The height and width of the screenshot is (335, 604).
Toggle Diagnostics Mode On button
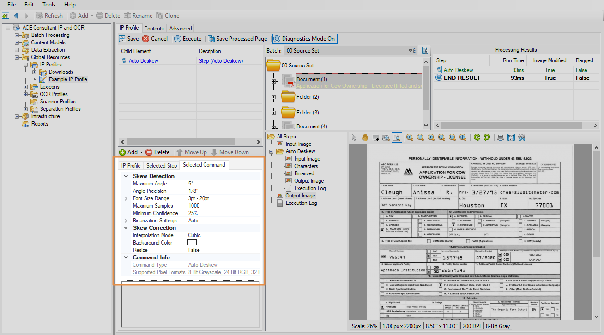304,39
